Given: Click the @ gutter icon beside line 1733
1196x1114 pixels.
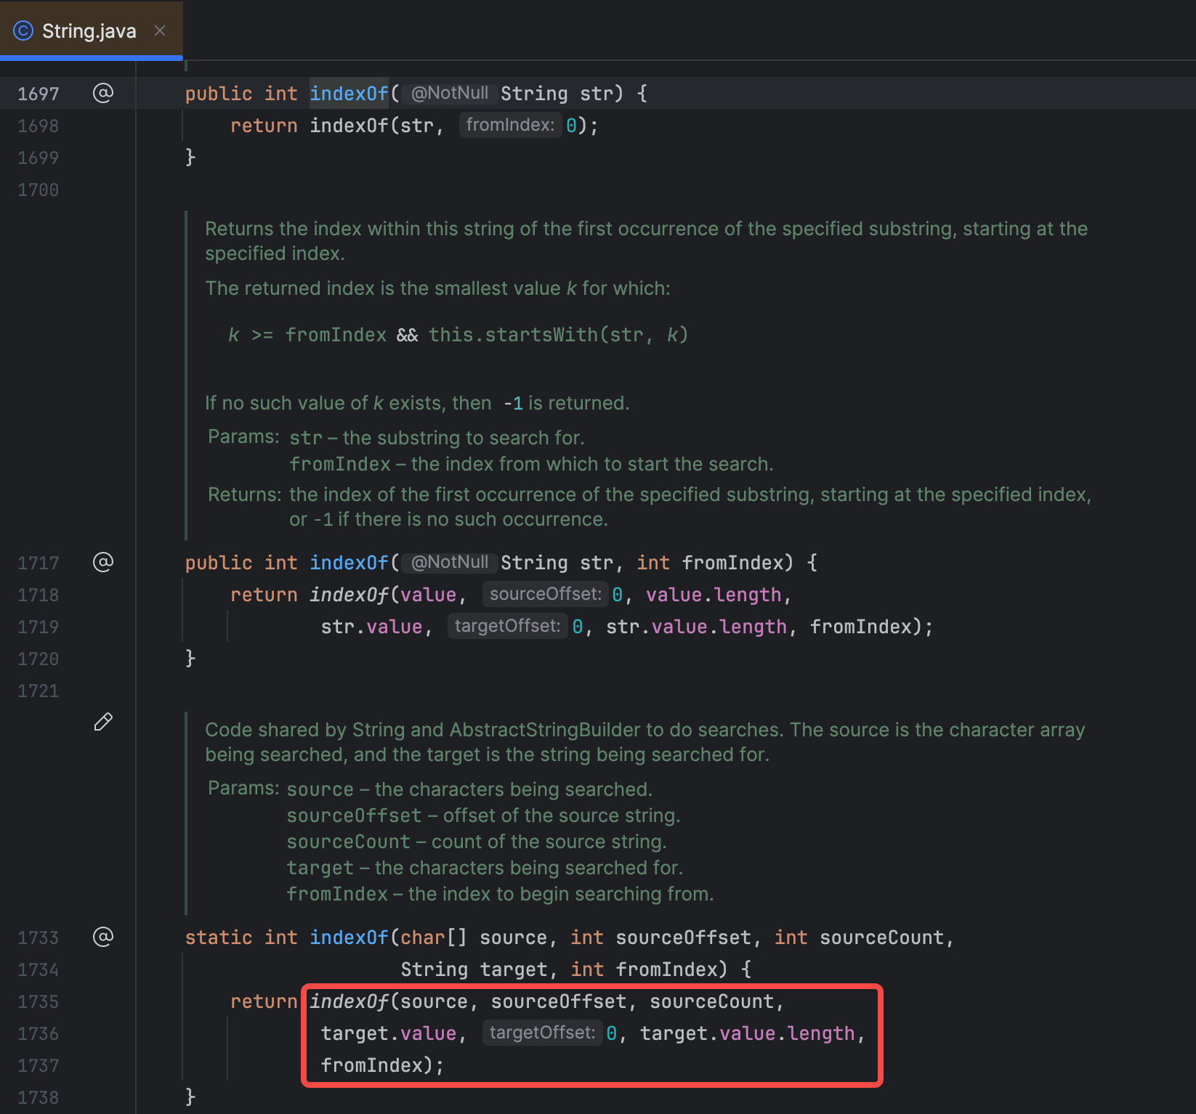Looking at the screenshot, I should pyautogui.click(x=104, y=938).
